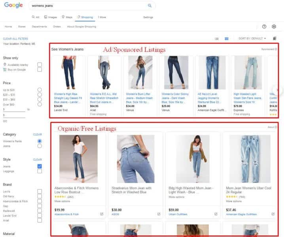Click the GO price range button
Image resolution: width=284 pixels, height=237 pixels.
tap(5, 121)
